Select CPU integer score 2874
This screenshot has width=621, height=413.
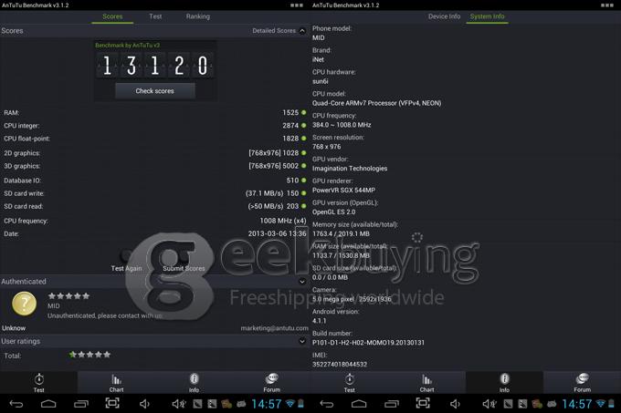pyautogui.click(x=290, y=125)
